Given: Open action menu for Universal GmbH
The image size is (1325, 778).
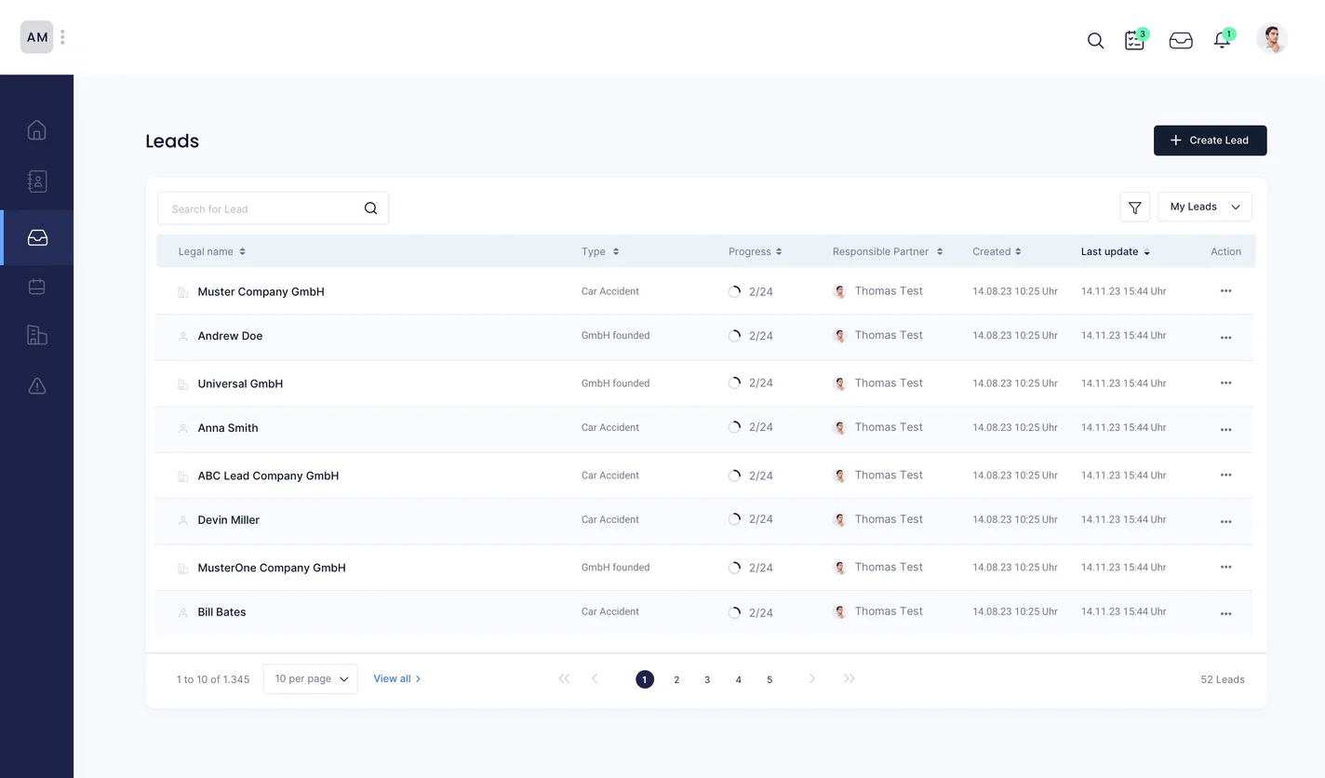Looking at the screenshot, I should 1225,382.
